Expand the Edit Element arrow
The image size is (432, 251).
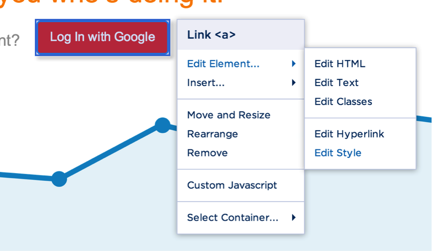[x=293, y=64]
